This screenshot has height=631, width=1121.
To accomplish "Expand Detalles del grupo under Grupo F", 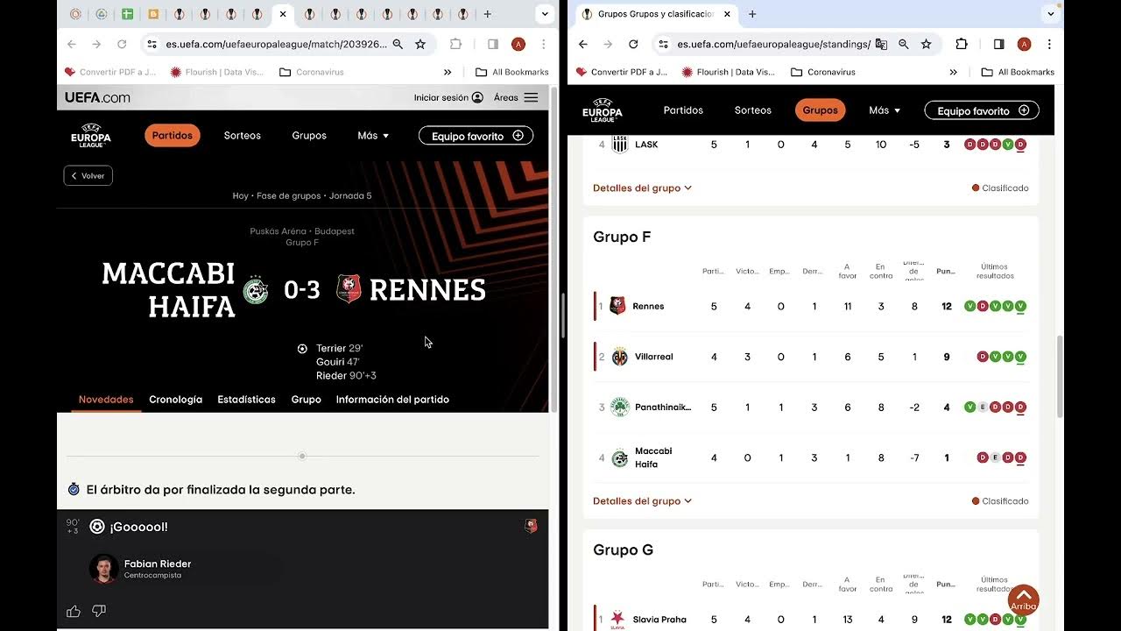I will [643, 501].
